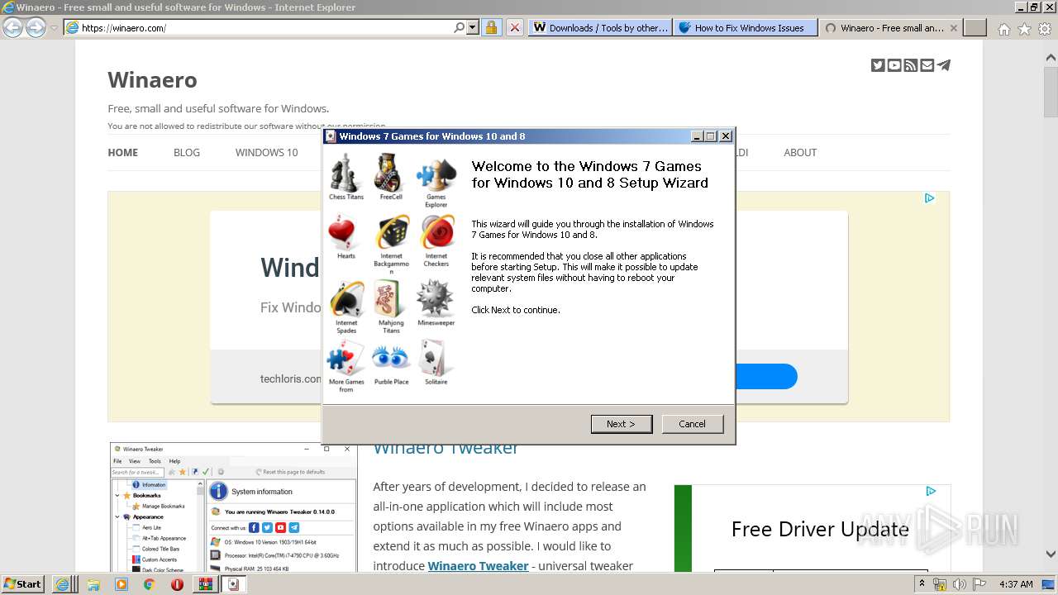The height and width of the screenshot is (595, 1058).
Task: Click the AdChoices icon on top banner
Action: click(929, 198)
